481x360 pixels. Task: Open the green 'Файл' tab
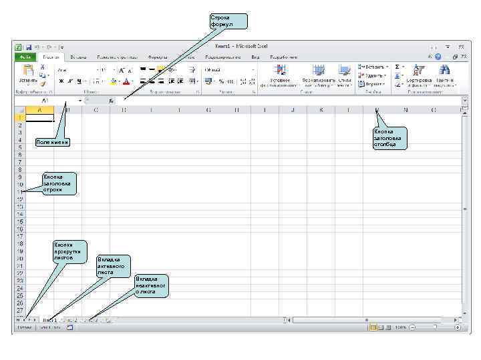pos(25,57)
